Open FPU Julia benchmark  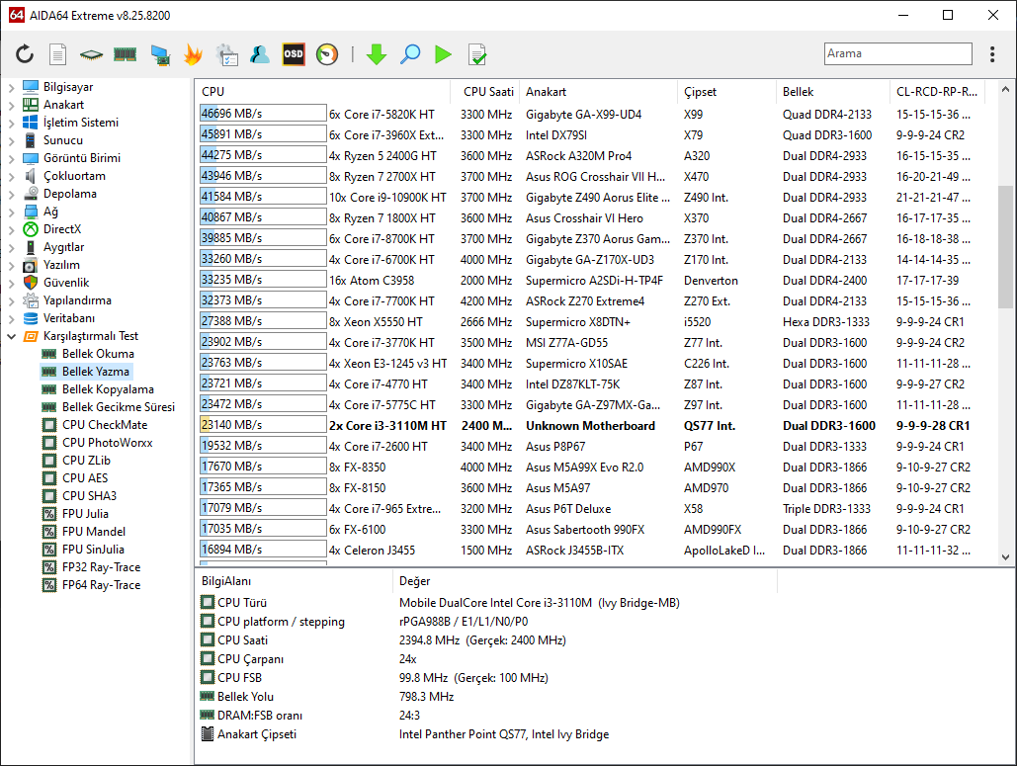pyautogui.click(x=85, y=514)
